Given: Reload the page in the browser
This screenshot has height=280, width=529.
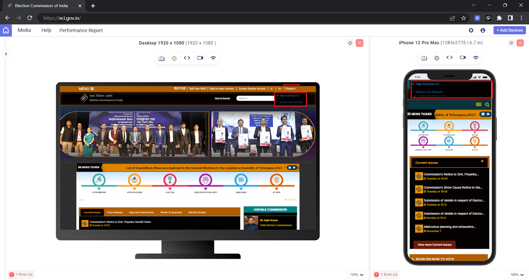Looking at the screenshot, I should pyautogui.click(x=30, y=18).
